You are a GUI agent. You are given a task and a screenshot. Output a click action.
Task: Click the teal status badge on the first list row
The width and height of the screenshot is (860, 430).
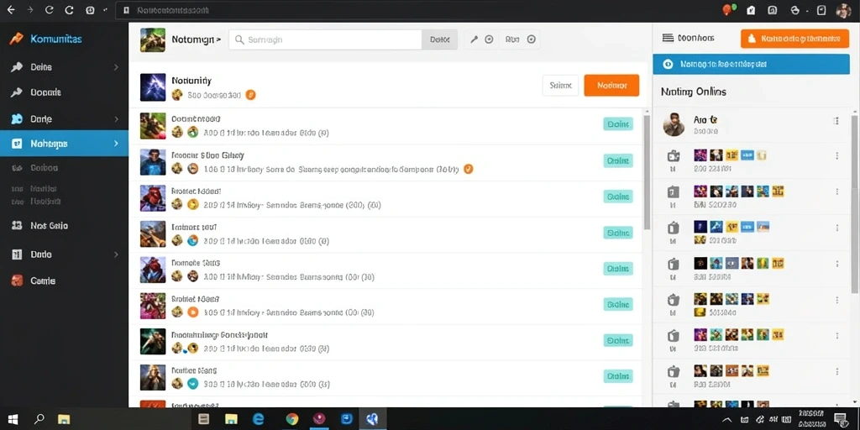pyautogui.click(x=618, y=124)
